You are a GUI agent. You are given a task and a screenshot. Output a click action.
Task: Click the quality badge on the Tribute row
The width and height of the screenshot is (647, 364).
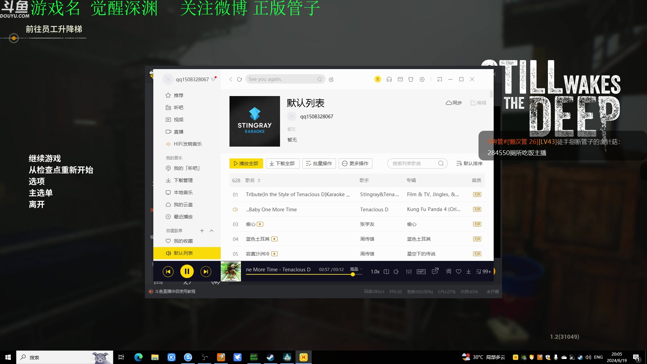[x=477, y=194]
